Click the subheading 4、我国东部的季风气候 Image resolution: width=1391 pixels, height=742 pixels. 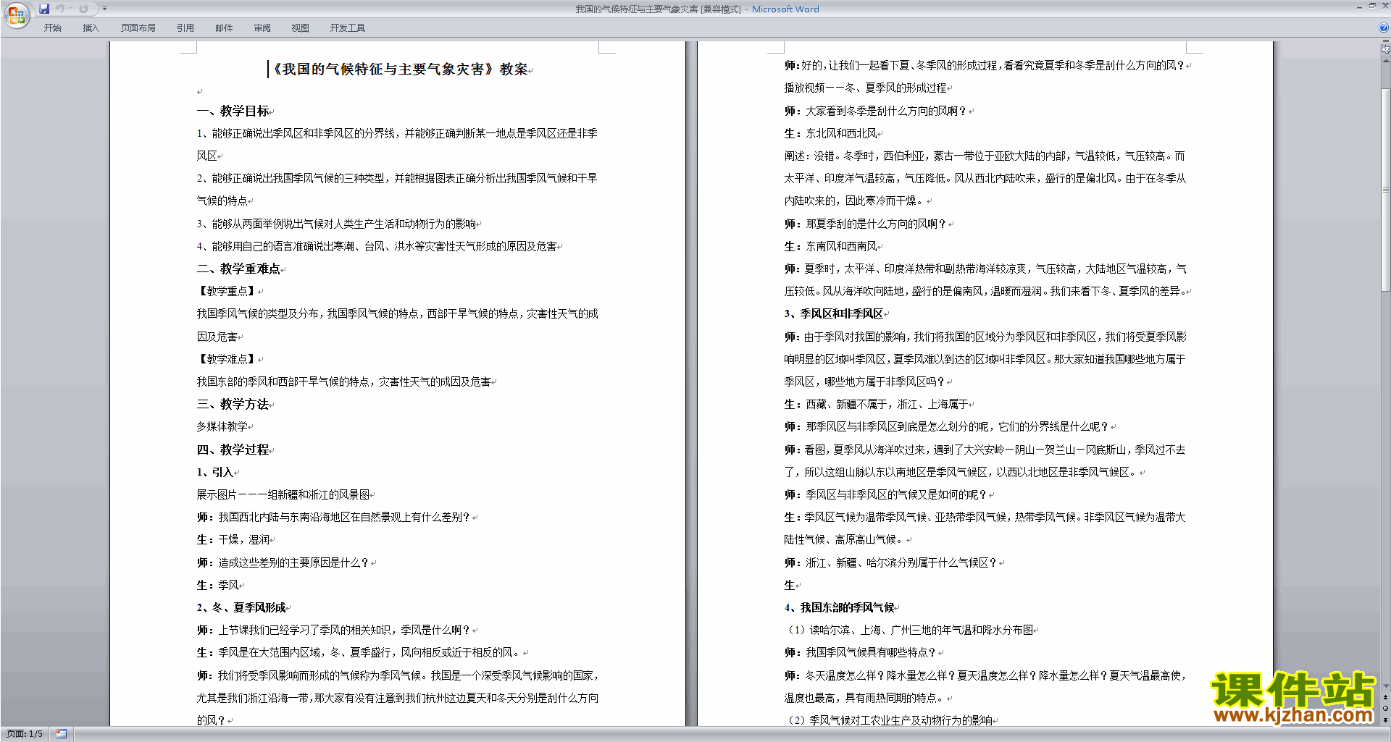coord(840,607)
